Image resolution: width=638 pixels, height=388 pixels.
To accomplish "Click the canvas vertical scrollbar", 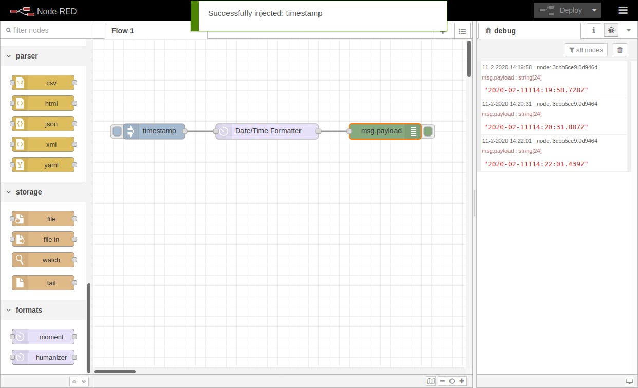I will [x=469, y=59].
